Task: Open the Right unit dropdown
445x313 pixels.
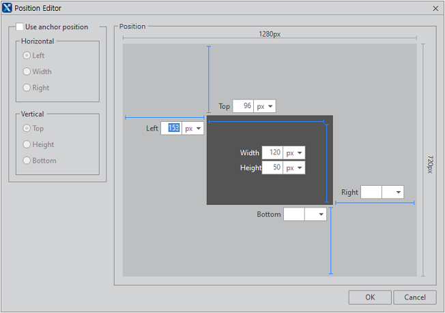Action: pos(392,193)
